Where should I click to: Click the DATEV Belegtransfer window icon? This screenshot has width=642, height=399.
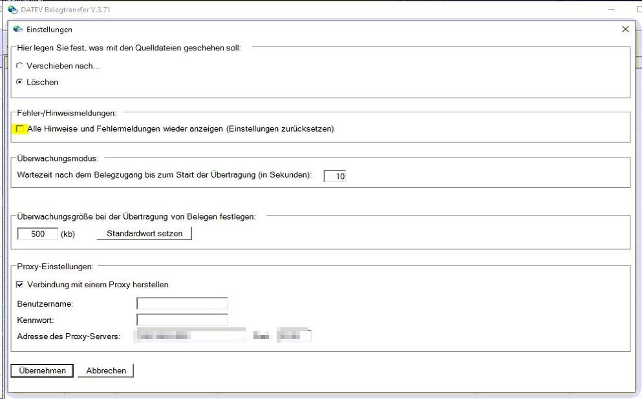(x=13, y=10)
